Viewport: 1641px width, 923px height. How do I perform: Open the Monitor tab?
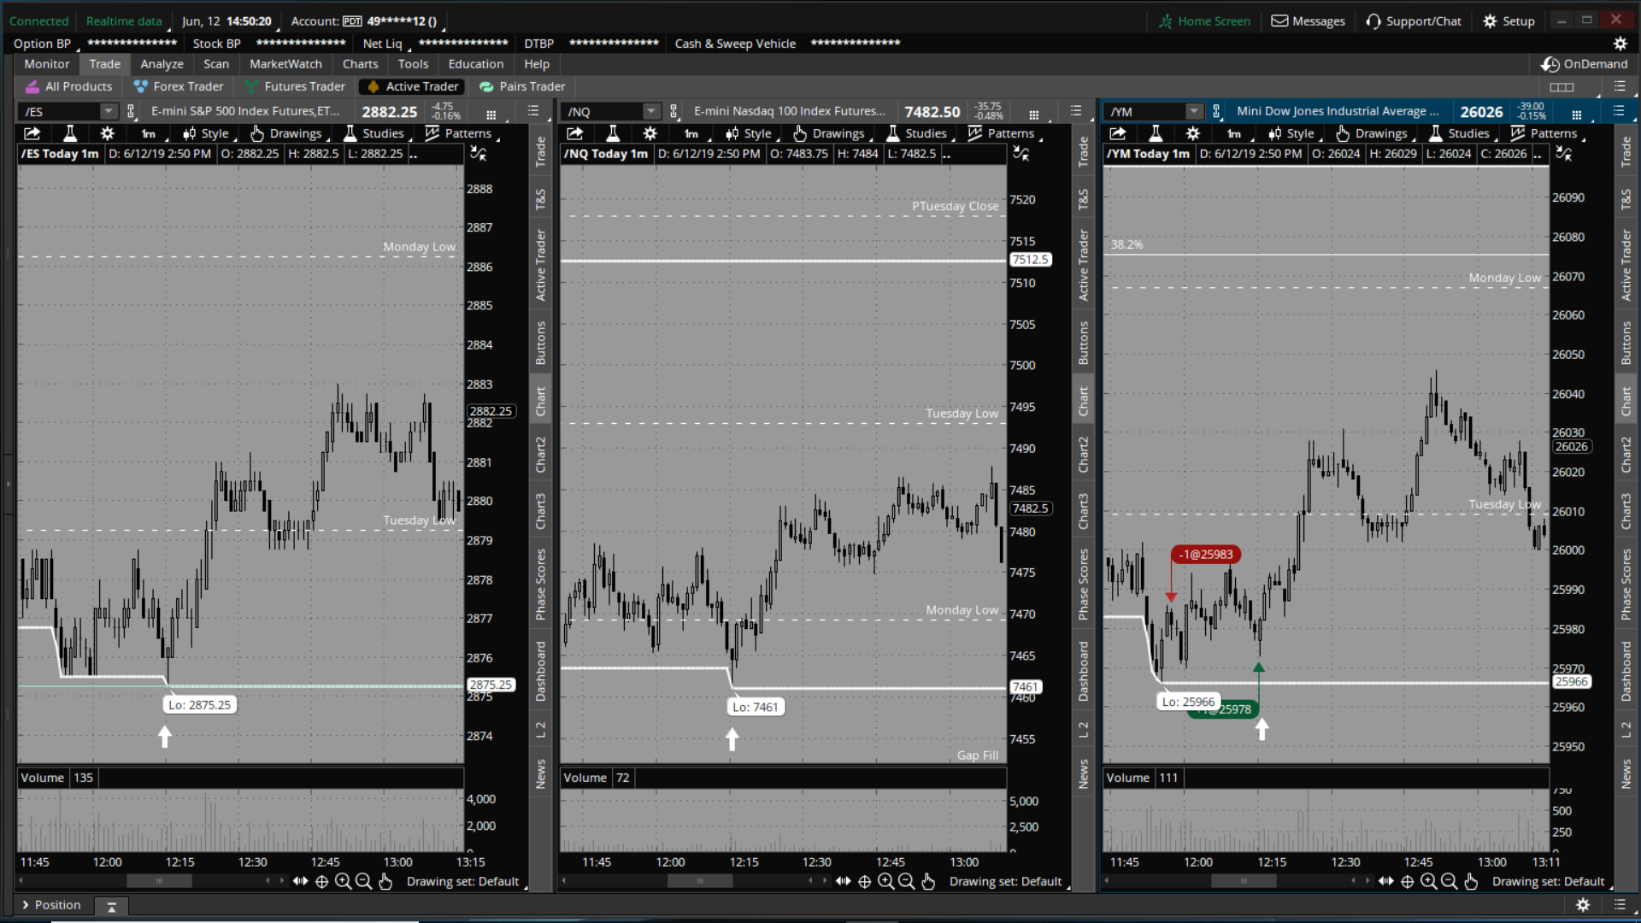pos(47,64)
